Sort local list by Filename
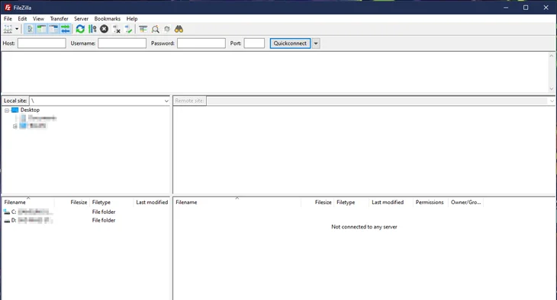The image size is (557, 300). point(28,202)
